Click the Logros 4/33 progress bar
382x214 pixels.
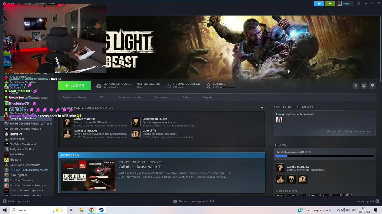pos(228,87)
